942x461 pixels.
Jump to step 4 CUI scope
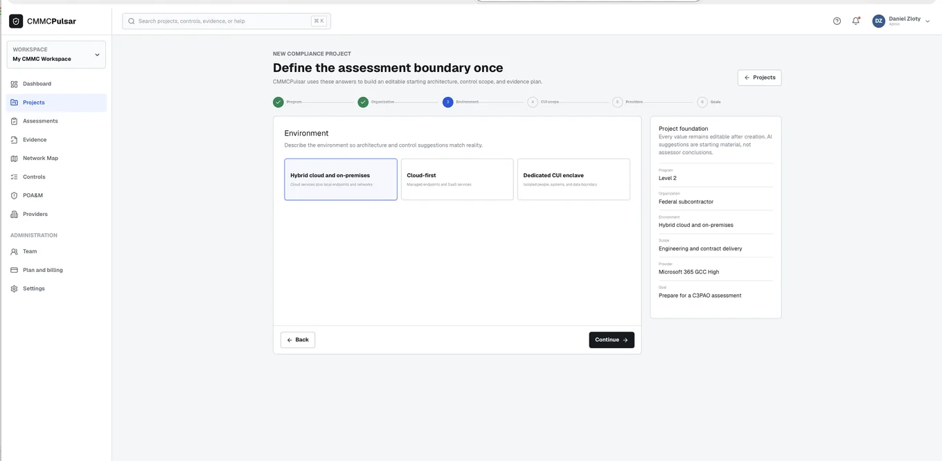click(x=533, y=102)
